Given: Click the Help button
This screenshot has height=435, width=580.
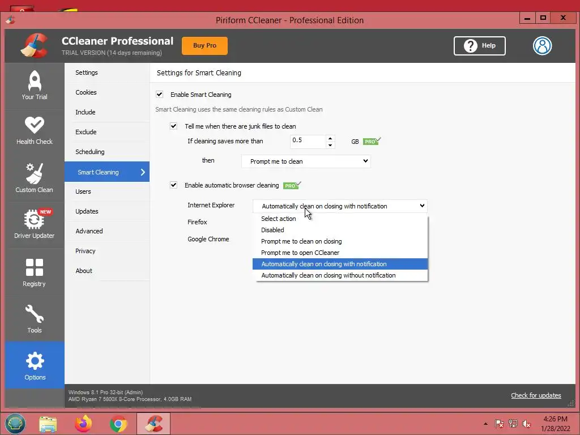Looking at the screenshot, I should click(480, 46).
